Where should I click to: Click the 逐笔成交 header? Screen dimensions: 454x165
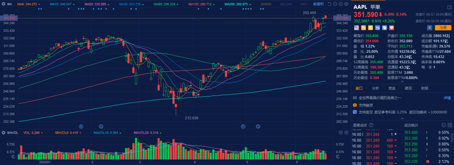(360, 125)
